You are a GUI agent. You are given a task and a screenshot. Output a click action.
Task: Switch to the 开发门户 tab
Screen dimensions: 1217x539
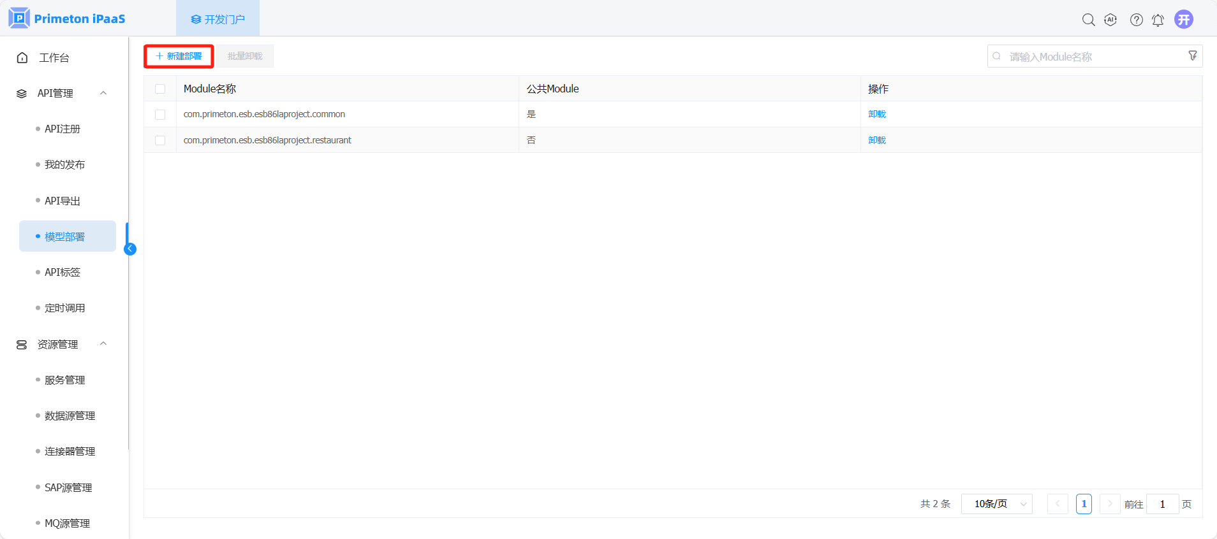point(218,19)
